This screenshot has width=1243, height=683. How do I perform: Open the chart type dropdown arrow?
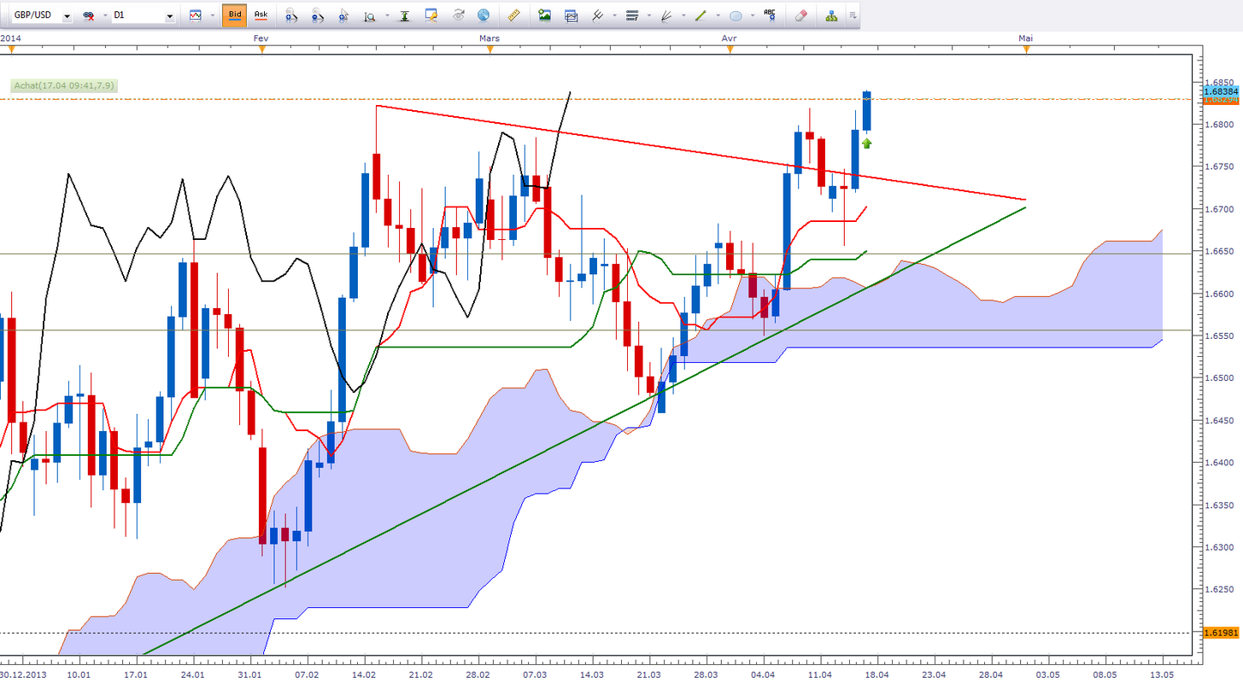click(212, 15)
